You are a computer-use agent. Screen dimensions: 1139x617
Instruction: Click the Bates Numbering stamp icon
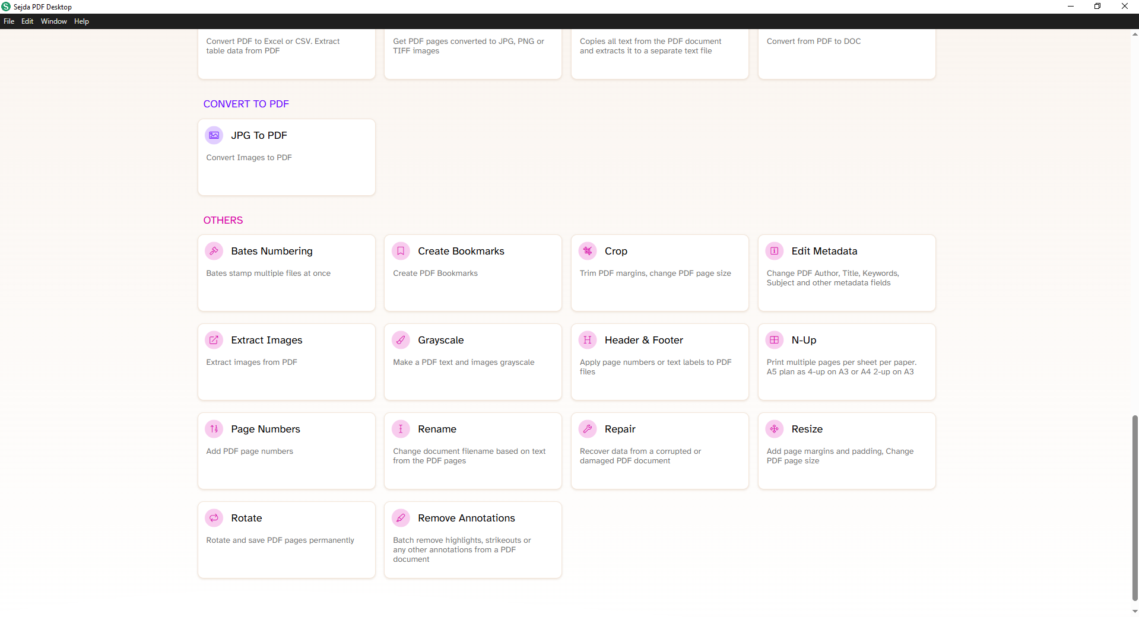click(x=214, y=251)
